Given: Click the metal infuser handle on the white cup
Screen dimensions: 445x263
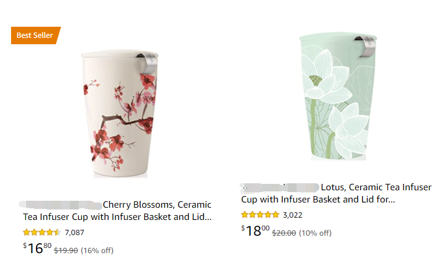Looking at the screenshot, I should 148,63.
